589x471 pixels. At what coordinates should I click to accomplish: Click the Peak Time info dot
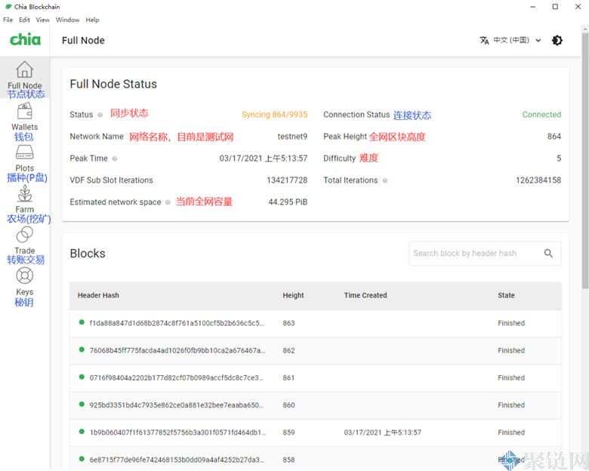click(115, 159)
